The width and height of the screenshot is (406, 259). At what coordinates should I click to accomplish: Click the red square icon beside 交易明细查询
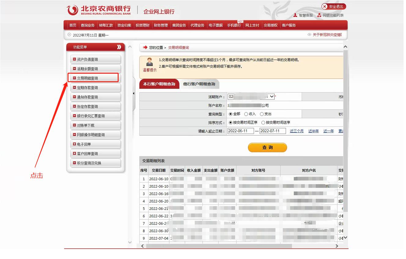coord(74,78)
